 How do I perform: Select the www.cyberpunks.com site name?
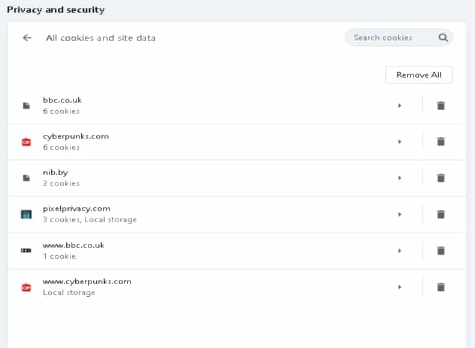[87, 282]
